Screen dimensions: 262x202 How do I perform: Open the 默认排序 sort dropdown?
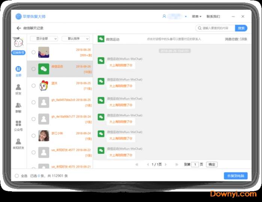point(76,39)
